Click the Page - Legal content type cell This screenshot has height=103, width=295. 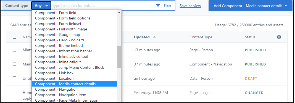point(200,93)
